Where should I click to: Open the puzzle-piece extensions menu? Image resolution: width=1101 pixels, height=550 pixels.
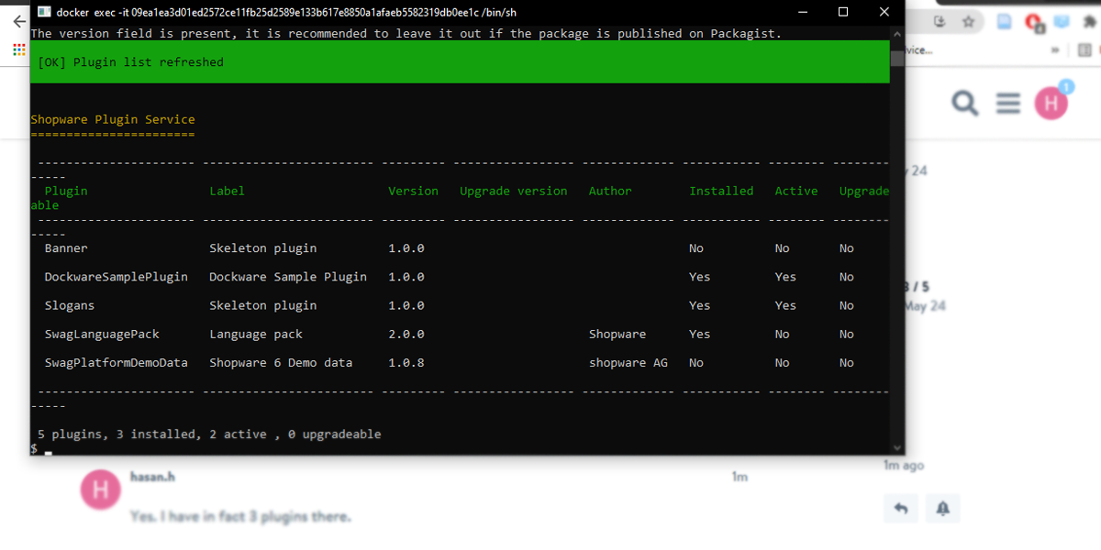pos(1088,21)
